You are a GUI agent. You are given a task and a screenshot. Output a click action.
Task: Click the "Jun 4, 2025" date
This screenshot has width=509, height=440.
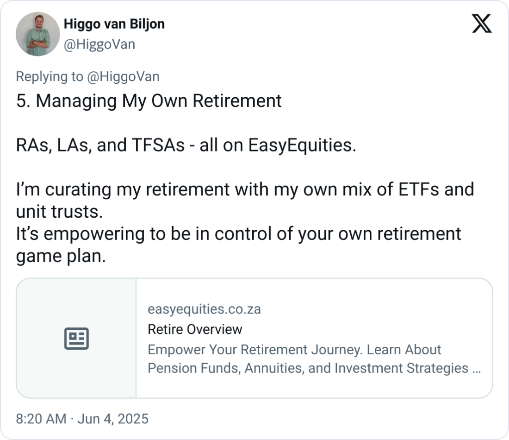(112, 419)
